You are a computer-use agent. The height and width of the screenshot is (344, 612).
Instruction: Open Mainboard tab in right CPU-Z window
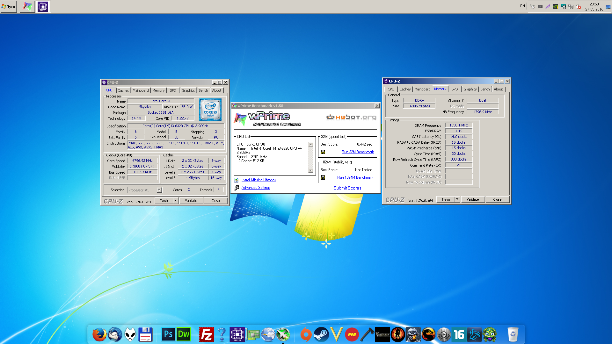click(x=422, y=89)
